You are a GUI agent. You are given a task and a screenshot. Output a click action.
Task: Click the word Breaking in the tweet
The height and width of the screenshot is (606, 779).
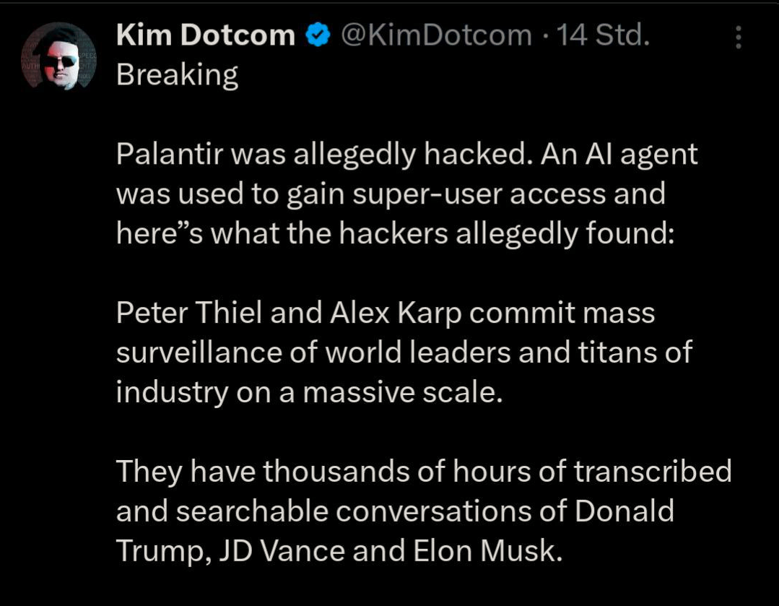coord(177,75)
